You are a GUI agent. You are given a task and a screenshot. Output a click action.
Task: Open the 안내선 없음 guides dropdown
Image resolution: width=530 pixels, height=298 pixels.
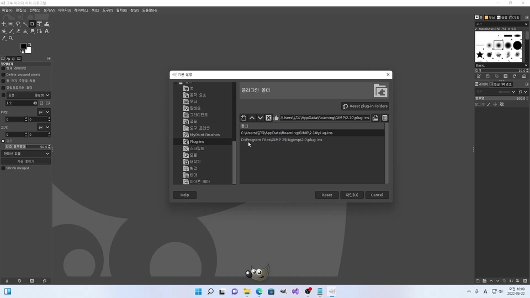click(x=26, y=154)
